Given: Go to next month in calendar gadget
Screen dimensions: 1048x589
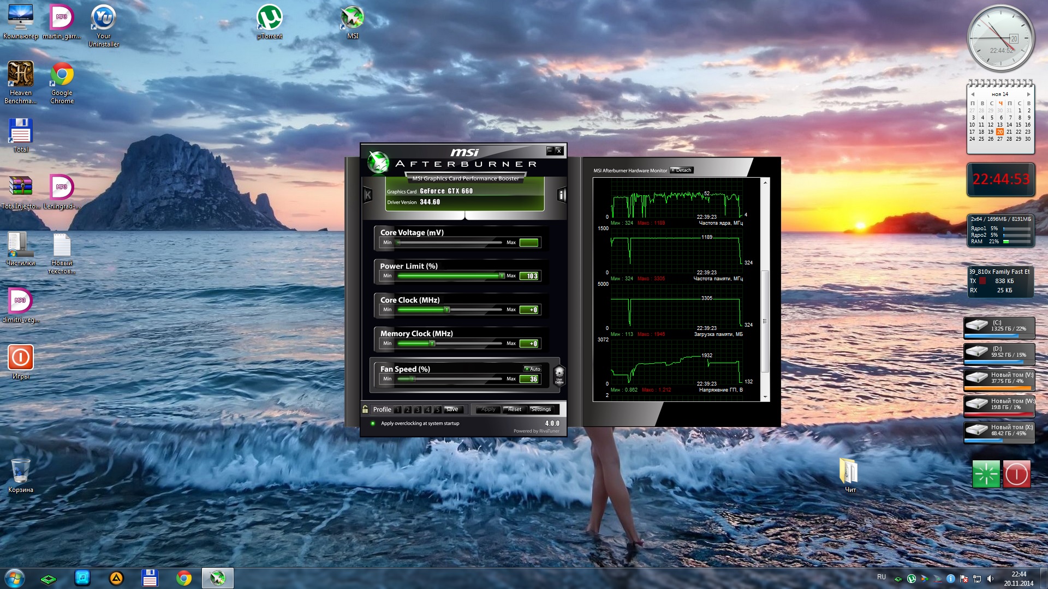Looking at the screenshot, I should (x=1028, y=94).
